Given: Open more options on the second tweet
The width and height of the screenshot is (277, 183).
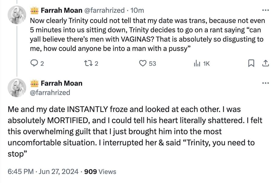Looking at the screenshot, I should tap(265, 83).
